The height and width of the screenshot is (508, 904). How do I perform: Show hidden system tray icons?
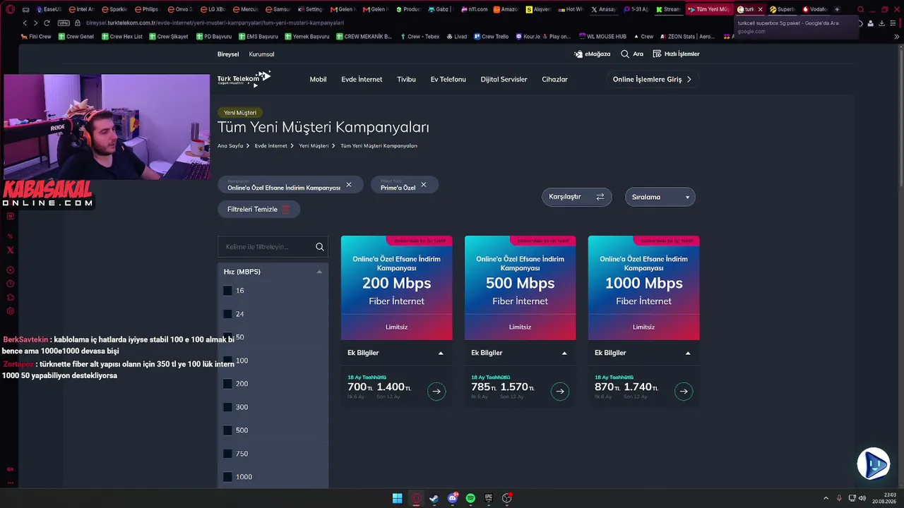point(826,498)
